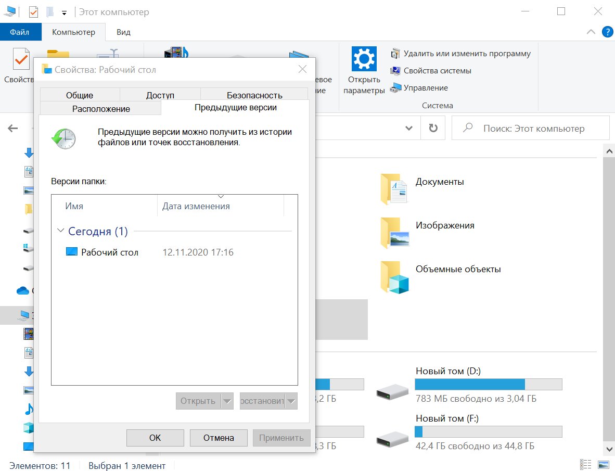Image resolution: width=615 pixels, height=471 pixels.
Task: Switch to the Компьютер ribbon tab
Action: [73, 32]
